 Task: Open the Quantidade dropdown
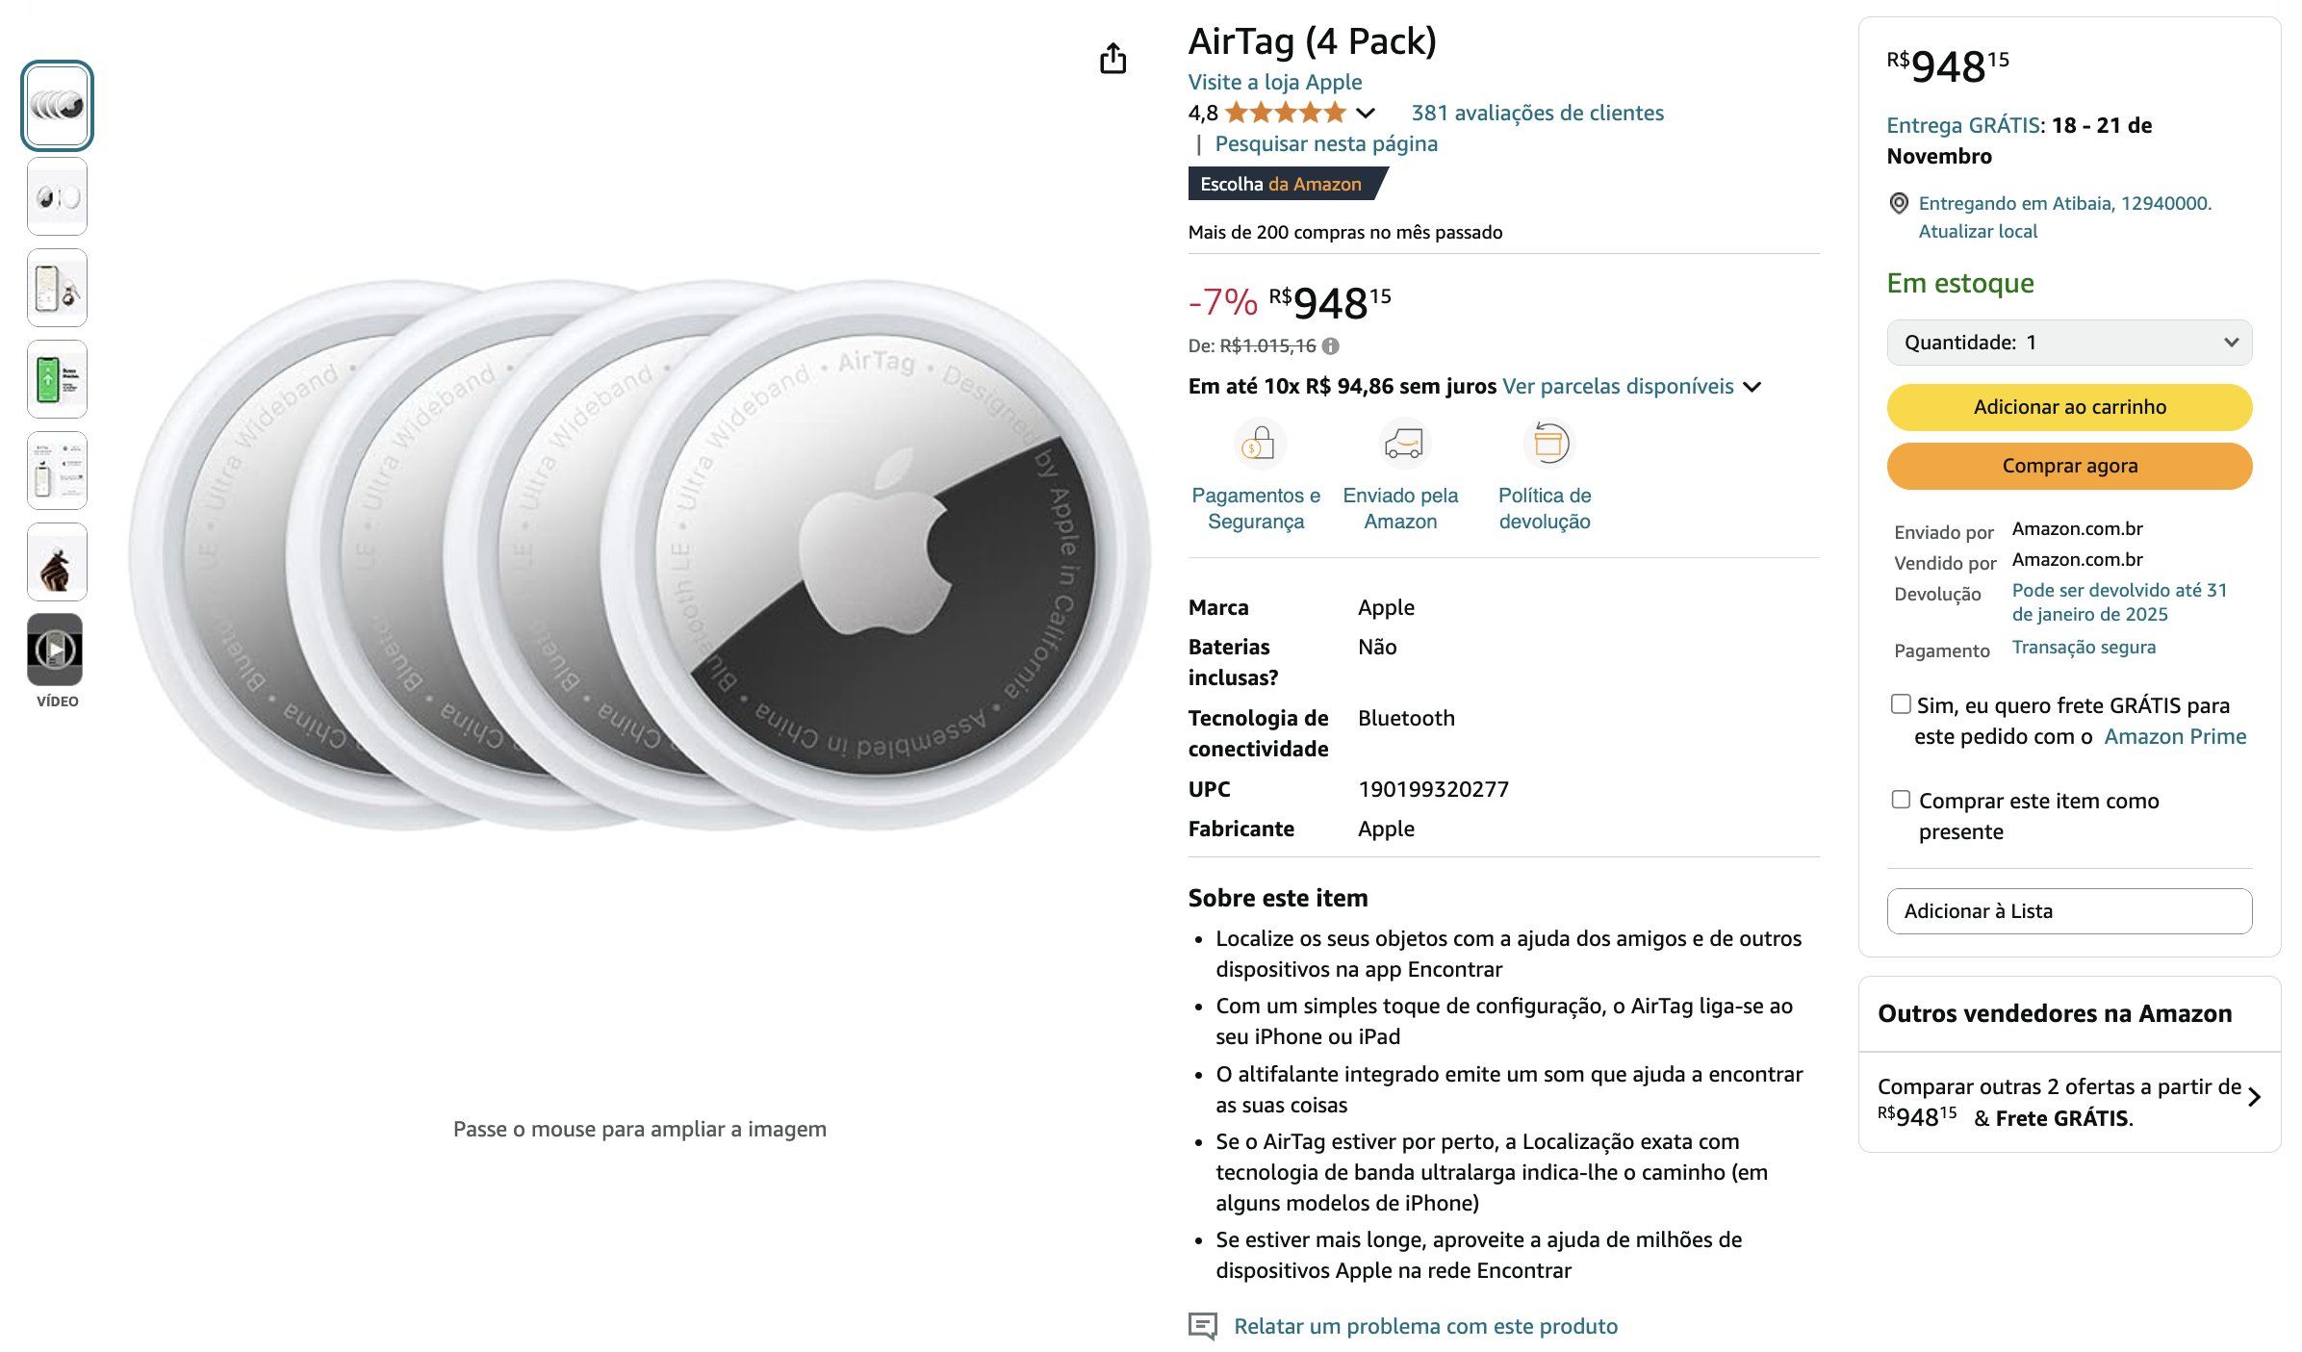pos(2069,343)
